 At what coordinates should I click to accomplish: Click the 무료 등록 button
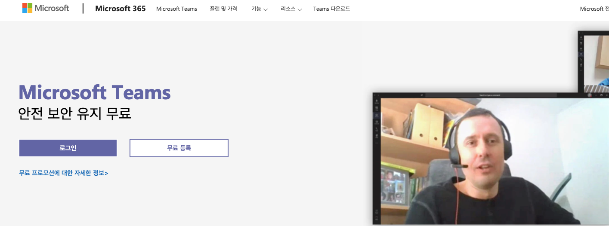pos(179,148)
